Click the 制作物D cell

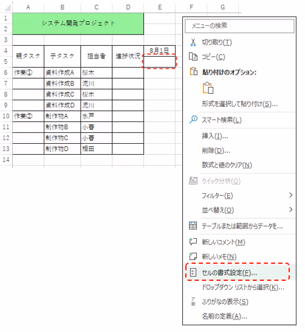(x=63, y=149)
